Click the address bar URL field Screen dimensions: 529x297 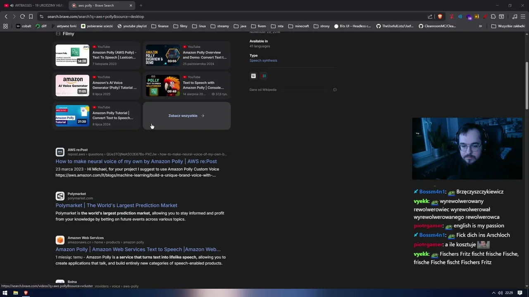pos(231,16)
